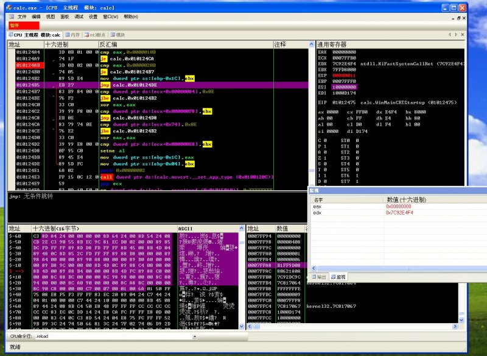Click the disassembly pane scroll-up arrow
Image resolution: width=487 pixels, height=356 pixels.
(x=312, y=44)
